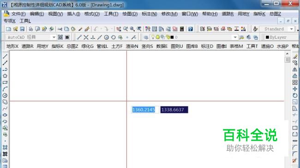The image size is (300, 168).
Task: Click the Undo arrow icon
Action: click(x=96, y=29)
